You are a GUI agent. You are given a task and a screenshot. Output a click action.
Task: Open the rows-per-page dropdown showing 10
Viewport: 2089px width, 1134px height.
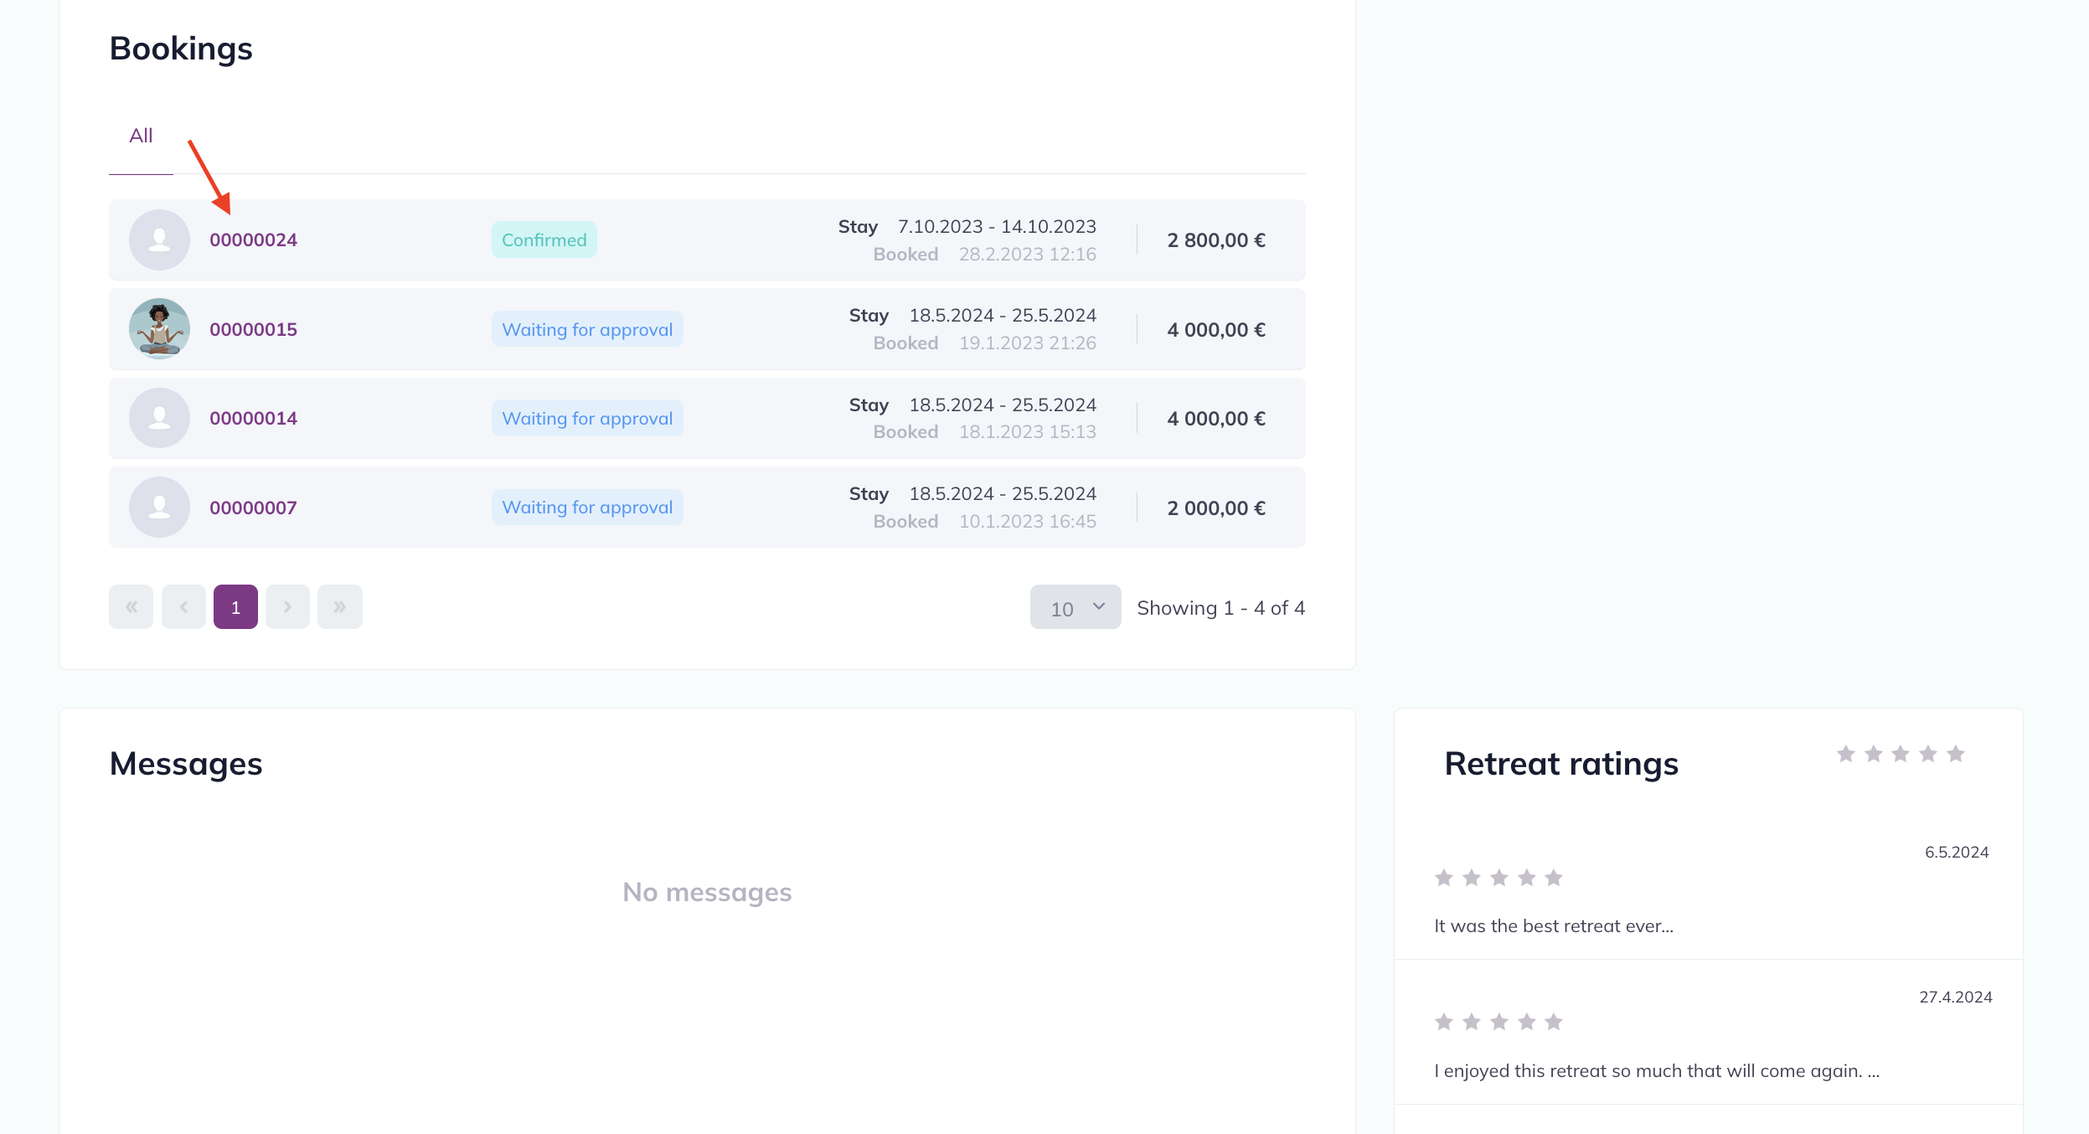[1075, 607]
